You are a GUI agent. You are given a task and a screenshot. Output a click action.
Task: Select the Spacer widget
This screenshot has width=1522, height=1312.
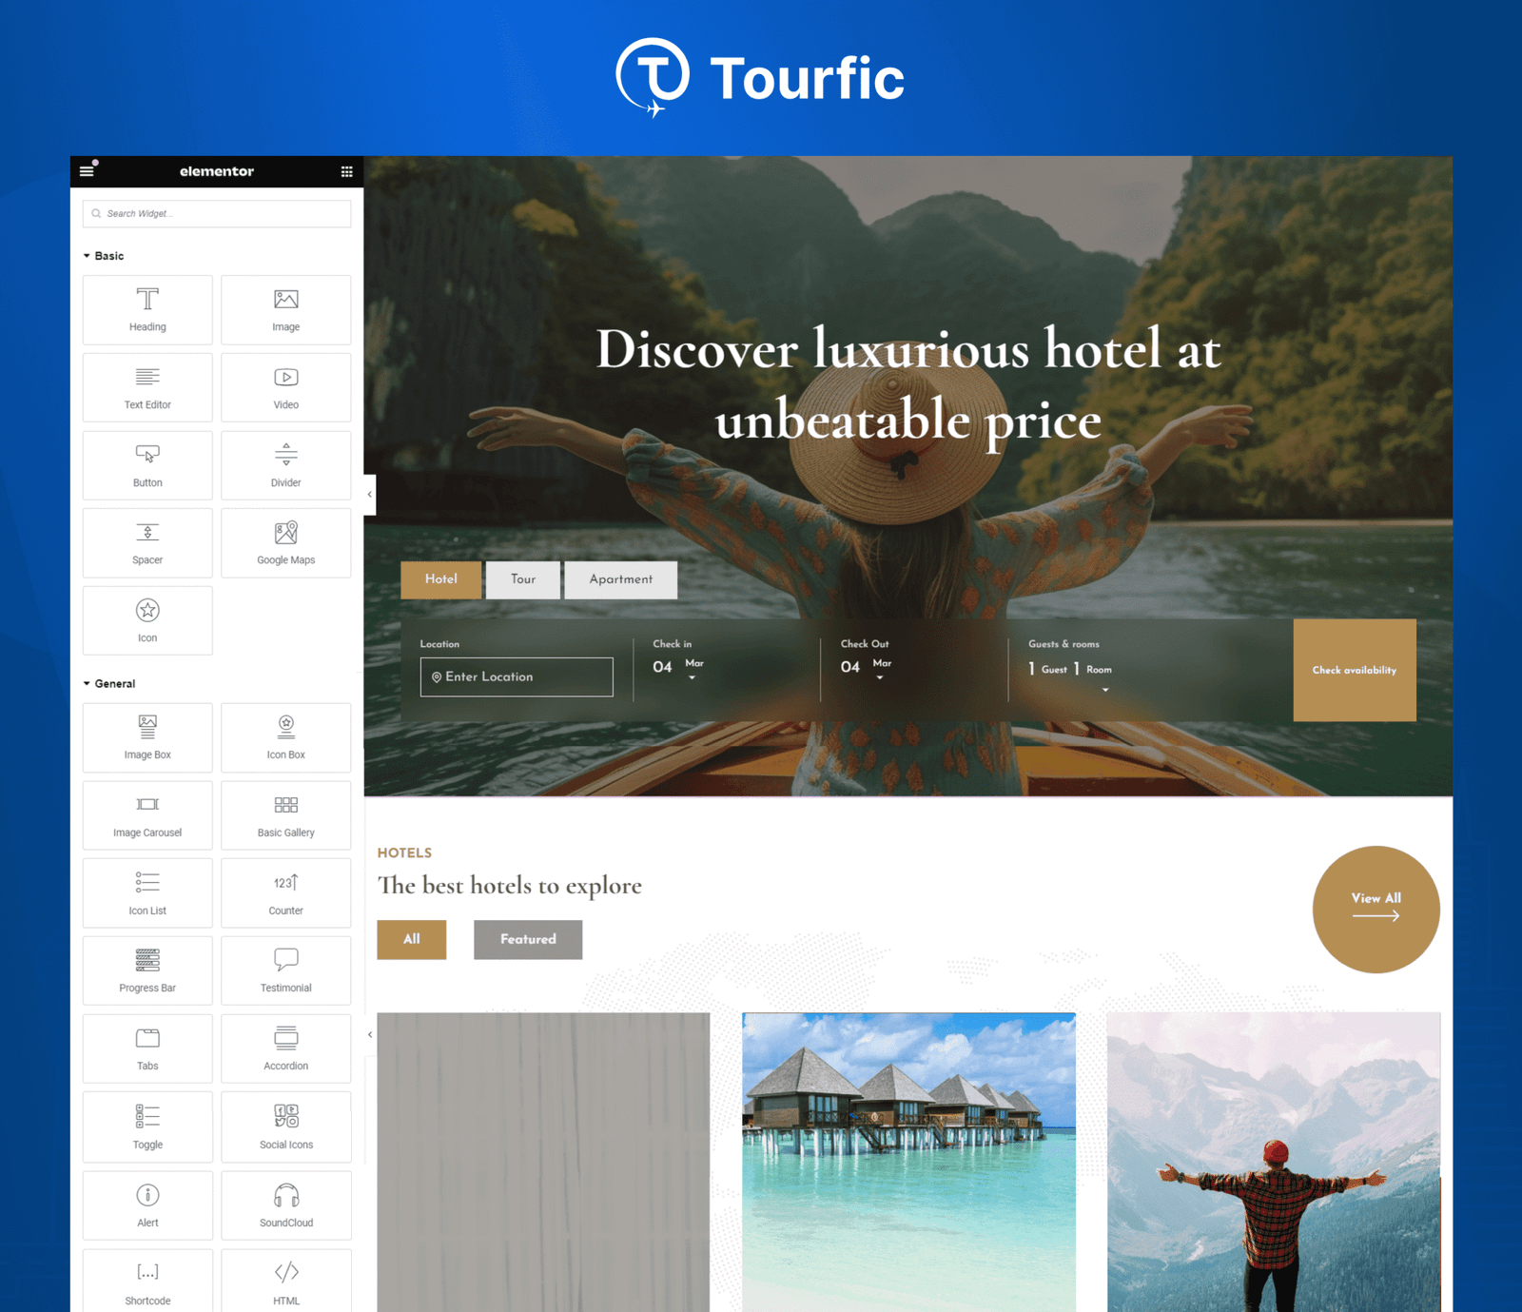point(147,543)
